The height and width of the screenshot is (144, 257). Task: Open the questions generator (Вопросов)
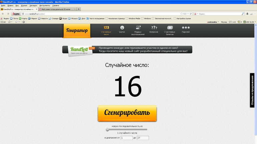[154, 29]
